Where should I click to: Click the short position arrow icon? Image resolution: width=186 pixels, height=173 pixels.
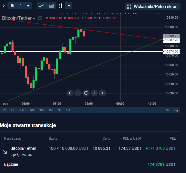pyautogui.click(x=5, y=152)
